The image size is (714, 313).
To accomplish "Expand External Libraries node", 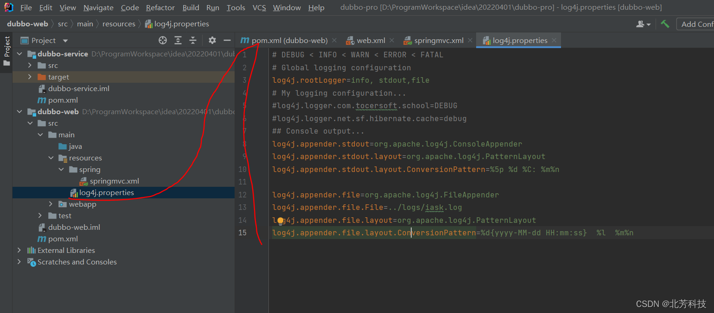I will (19, 250).
